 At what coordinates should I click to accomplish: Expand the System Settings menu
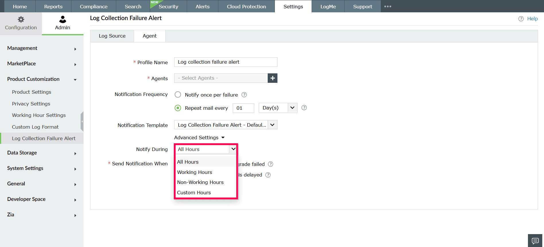click(x=42, y=168)
